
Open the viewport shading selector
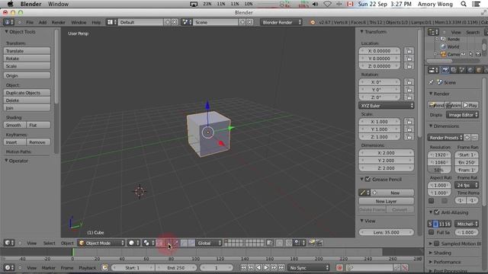(x=134, y=243)
